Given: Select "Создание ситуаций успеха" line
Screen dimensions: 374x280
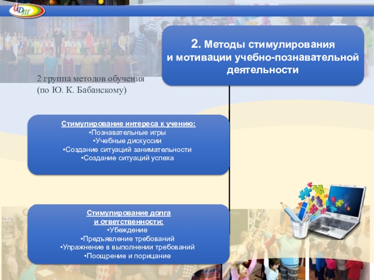Looking at the screenshot, I should [127, 158].
